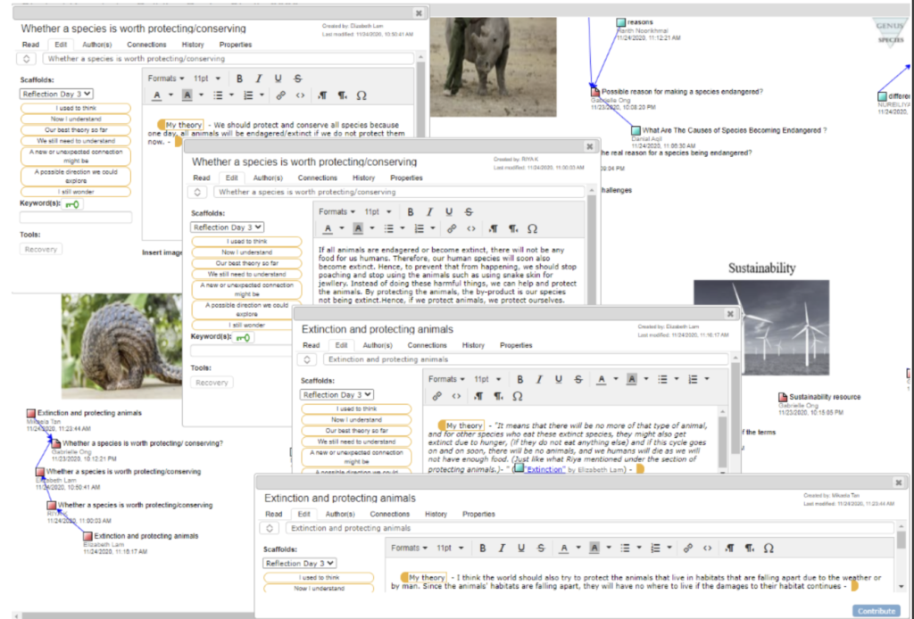Open Properties tab in Elizabeth Lam's Extinction note

click(x=516, y=345)
